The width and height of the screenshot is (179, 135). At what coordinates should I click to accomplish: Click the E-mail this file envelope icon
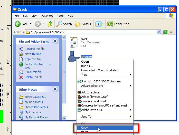tap(21, 72)
